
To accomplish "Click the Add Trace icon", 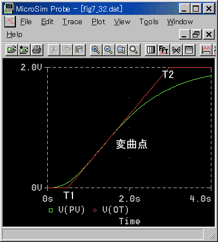I will [x=206, y=50].
